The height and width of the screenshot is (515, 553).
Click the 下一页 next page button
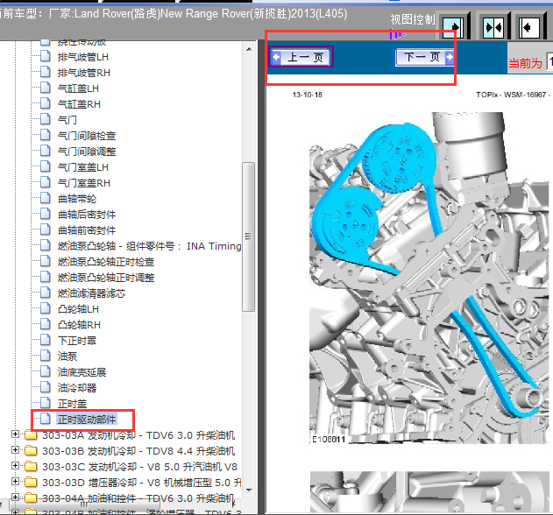pyautogui.click(x=424, y=56)
